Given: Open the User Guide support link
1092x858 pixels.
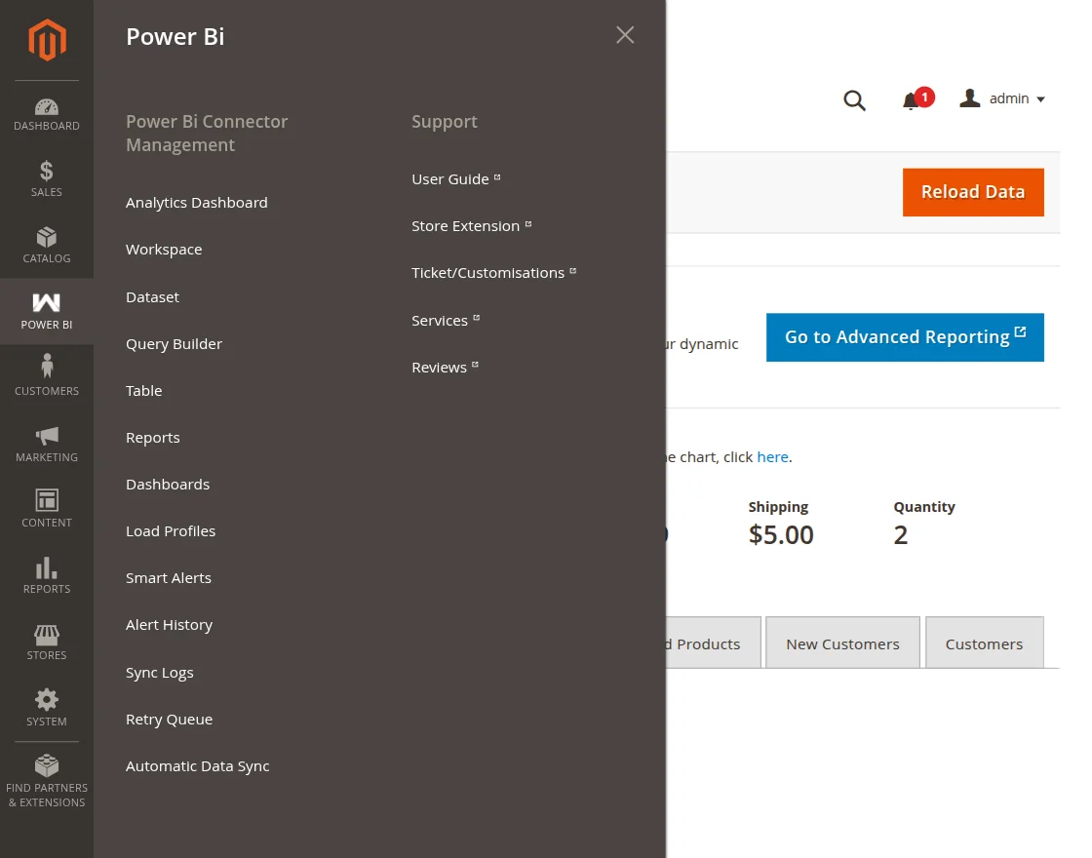Looking at the screenshot, I should 456,179.
